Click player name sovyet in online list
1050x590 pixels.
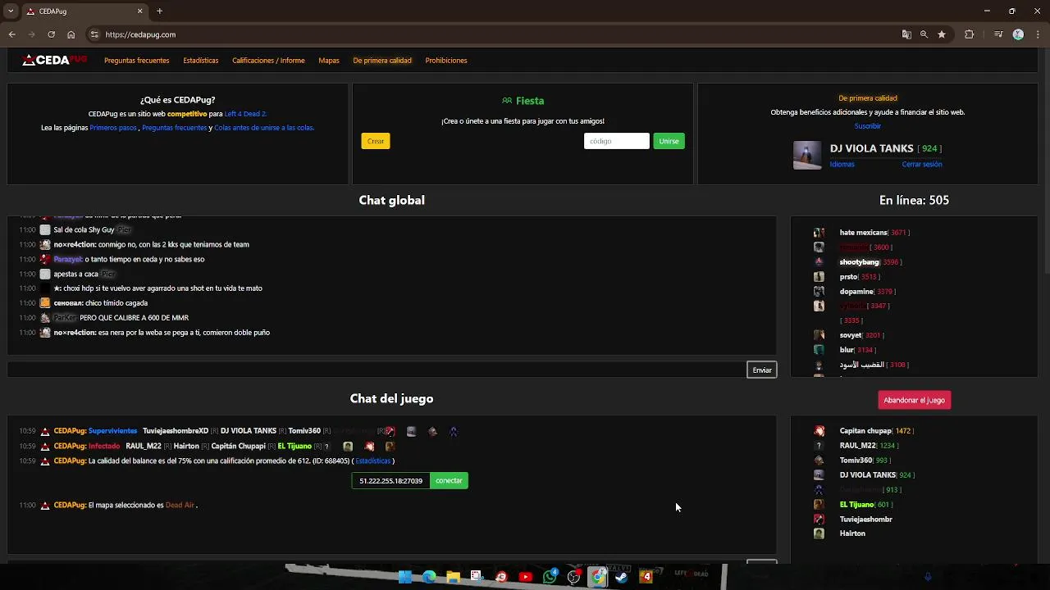click(851, 335)
